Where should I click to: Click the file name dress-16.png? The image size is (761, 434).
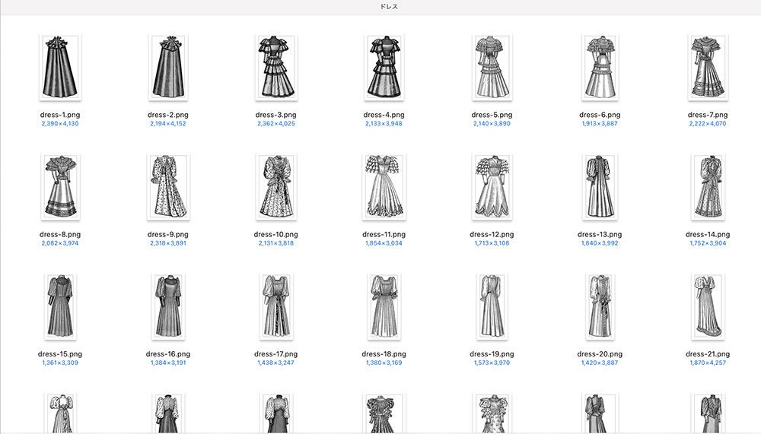[x=168, y=354]
